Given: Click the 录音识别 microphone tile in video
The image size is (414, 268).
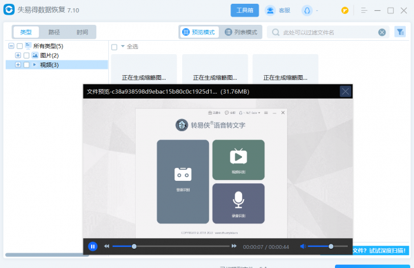Looking at the screenshot, I should coord(238,203).
